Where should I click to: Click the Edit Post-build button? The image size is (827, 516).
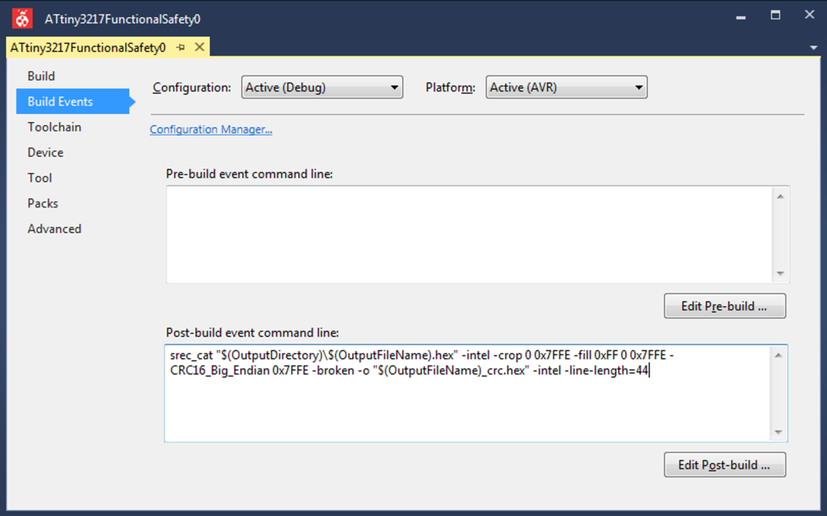pyautogui.click(x=724, y=465)
